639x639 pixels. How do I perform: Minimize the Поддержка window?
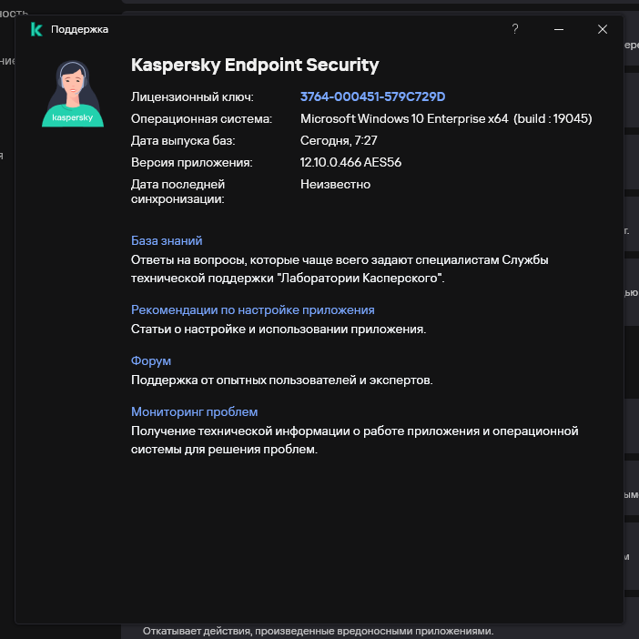[559, 29]
